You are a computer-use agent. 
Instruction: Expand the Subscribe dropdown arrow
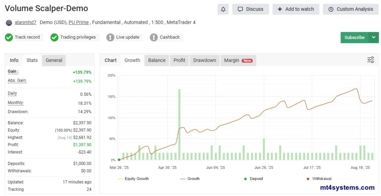click(x=374, y=38)
